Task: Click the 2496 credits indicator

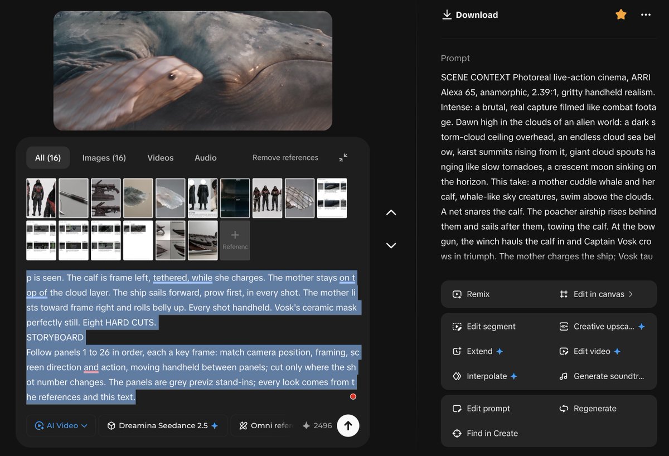Action: click(317, 425)
